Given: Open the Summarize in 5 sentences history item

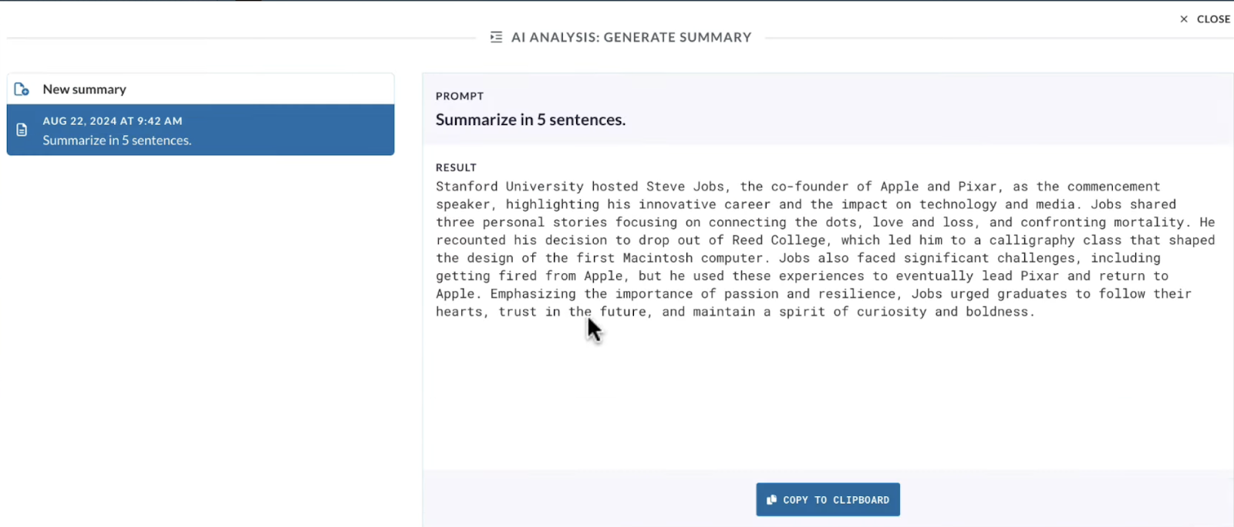Looking at the screenshot, I should [116, 140].
